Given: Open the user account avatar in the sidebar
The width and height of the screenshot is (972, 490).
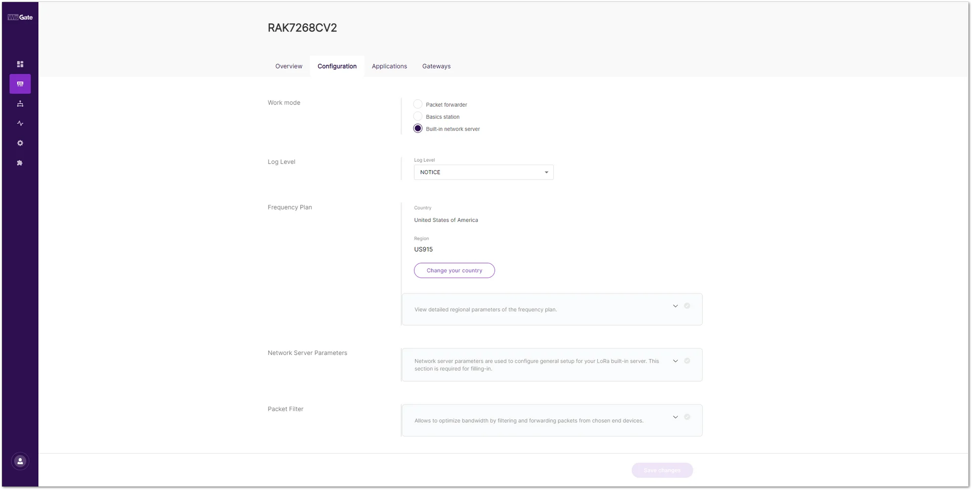Looking at the screenshot, I should coord(20,461).
